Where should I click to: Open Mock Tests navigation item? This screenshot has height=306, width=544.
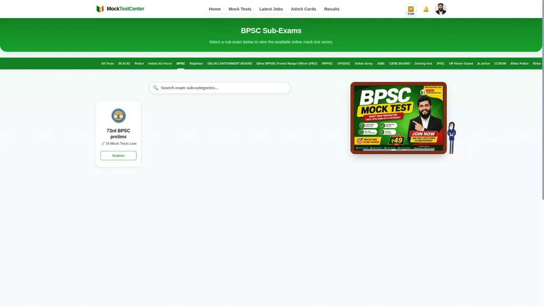click(x=240, y=9)
